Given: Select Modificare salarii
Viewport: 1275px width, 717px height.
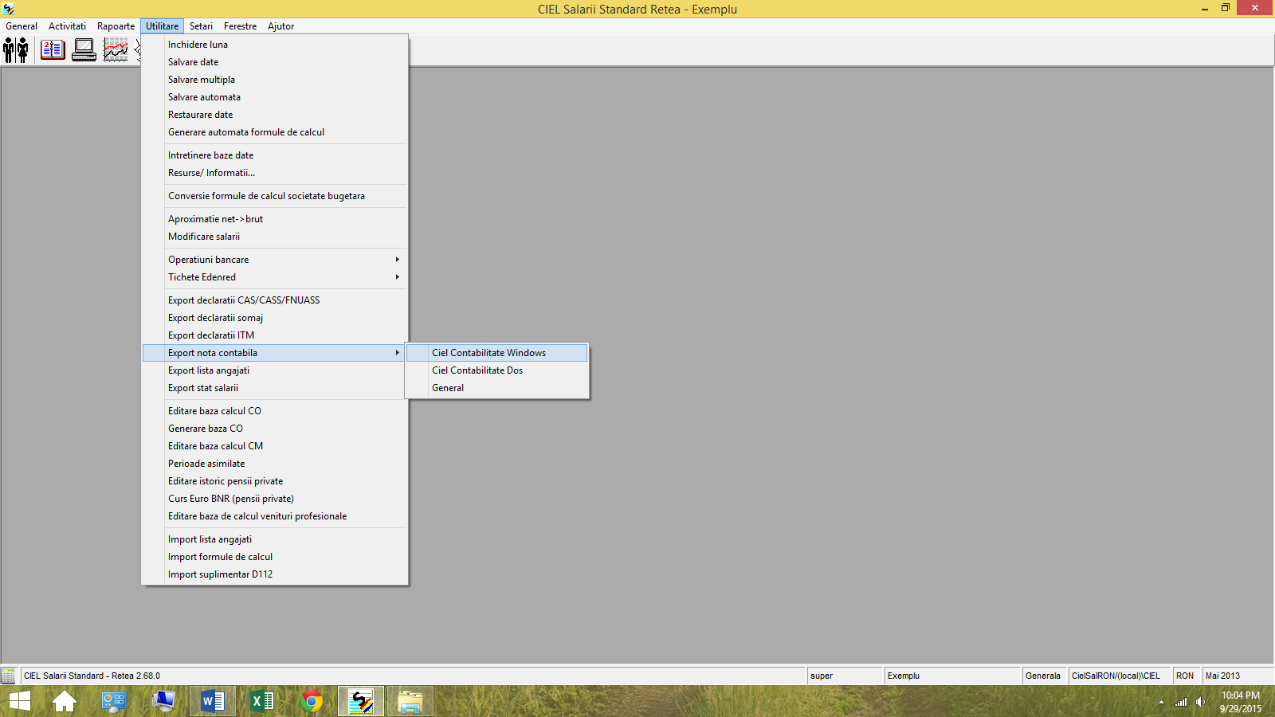Looking at the screenshot, I should (274, 237).
